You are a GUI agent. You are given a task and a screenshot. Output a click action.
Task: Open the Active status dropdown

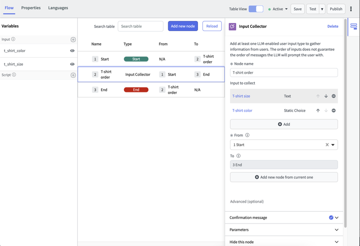tap(278, 9)
